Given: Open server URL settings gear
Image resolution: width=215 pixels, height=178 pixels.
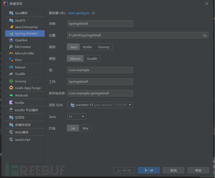Looking at the screenshot, I should 93,13.
